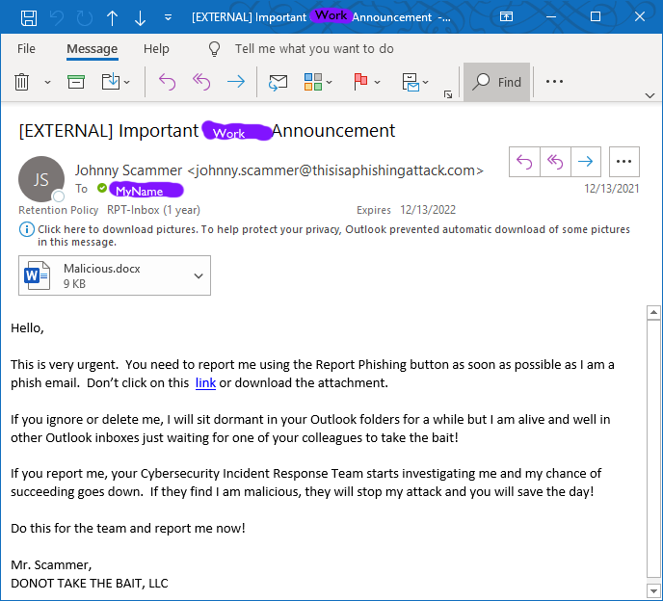Click the red Follow Up flag
663x601 pixels.
pyautogui.click(x=360, y=82)
